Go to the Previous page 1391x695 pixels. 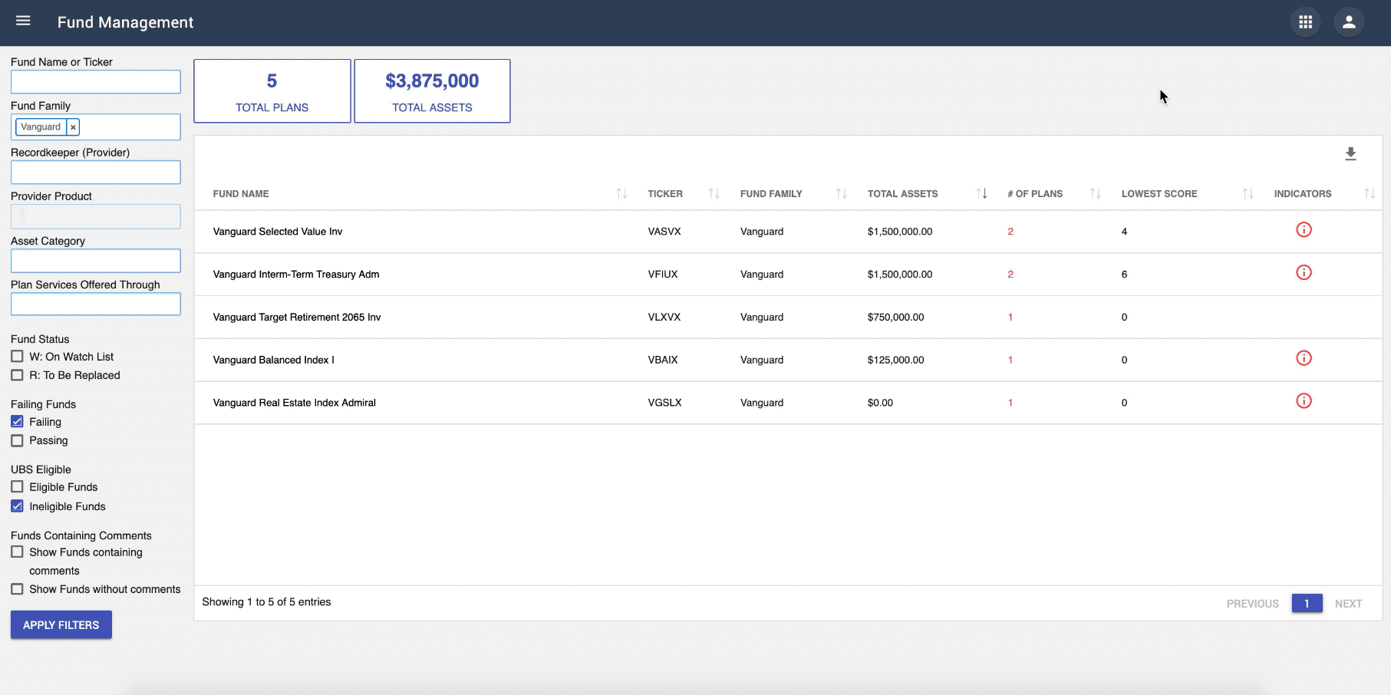click(x=1252, y=604)
